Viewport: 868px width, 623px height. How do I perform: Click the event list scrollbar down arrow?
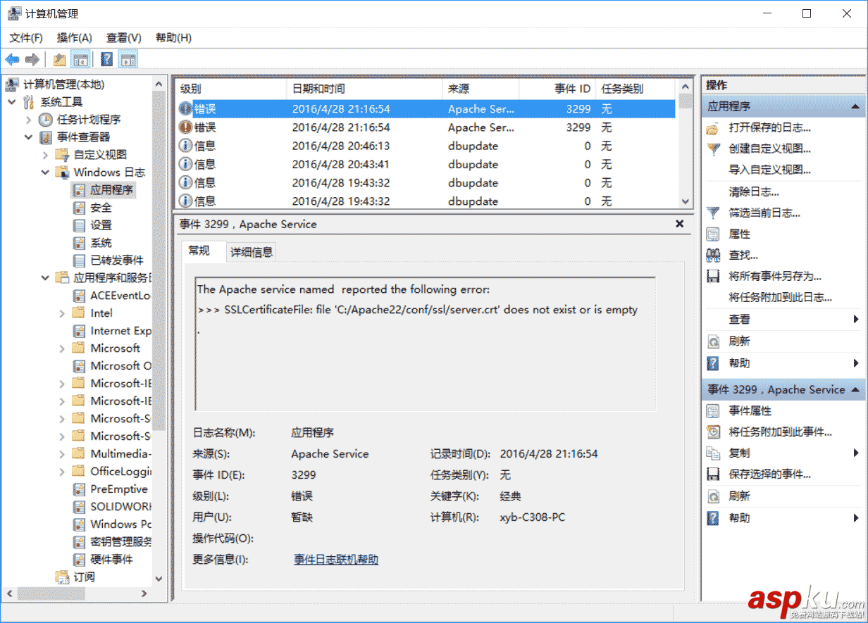point(686,201)
